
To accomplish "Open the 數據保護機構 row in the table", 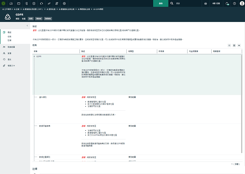I will 45,126.
